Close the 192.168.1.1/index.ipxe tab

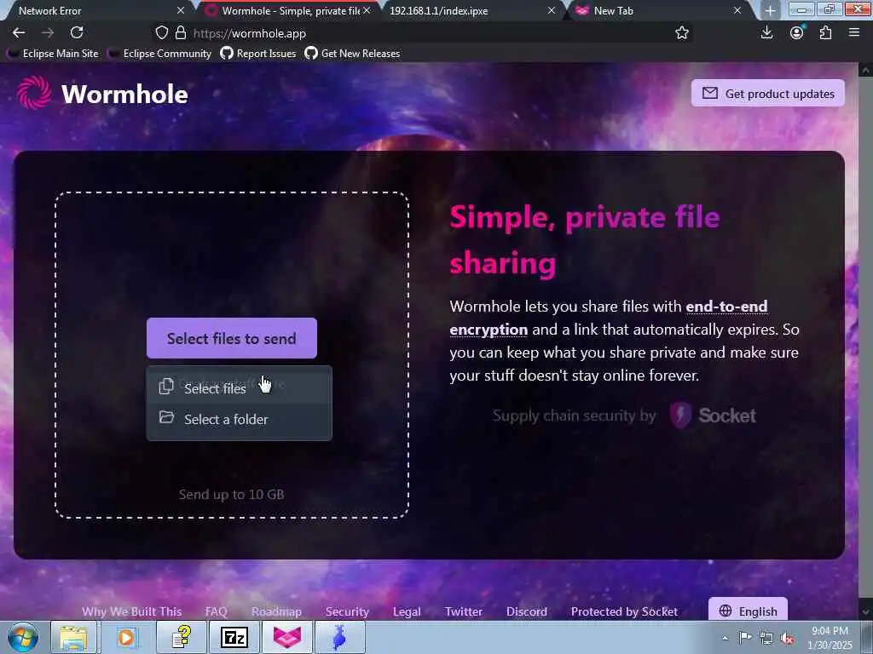[552, 10]
